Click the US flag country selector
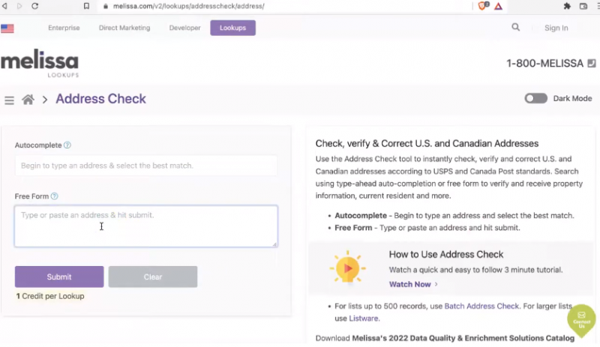600x347 pixels. 7,28
